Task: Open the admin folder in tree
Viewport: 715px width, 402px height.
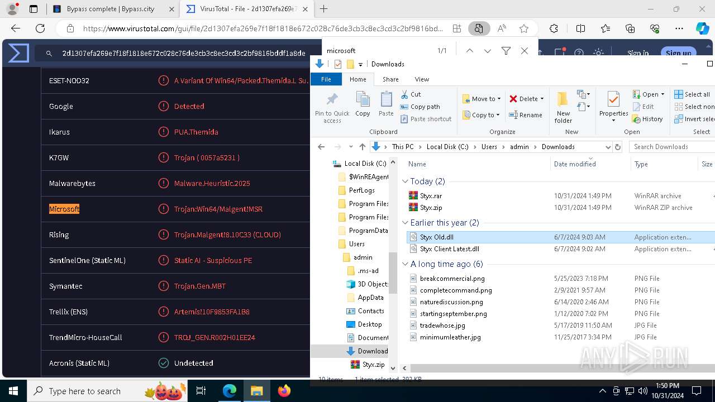Action: pyautogui.click(x=363, y=257)
